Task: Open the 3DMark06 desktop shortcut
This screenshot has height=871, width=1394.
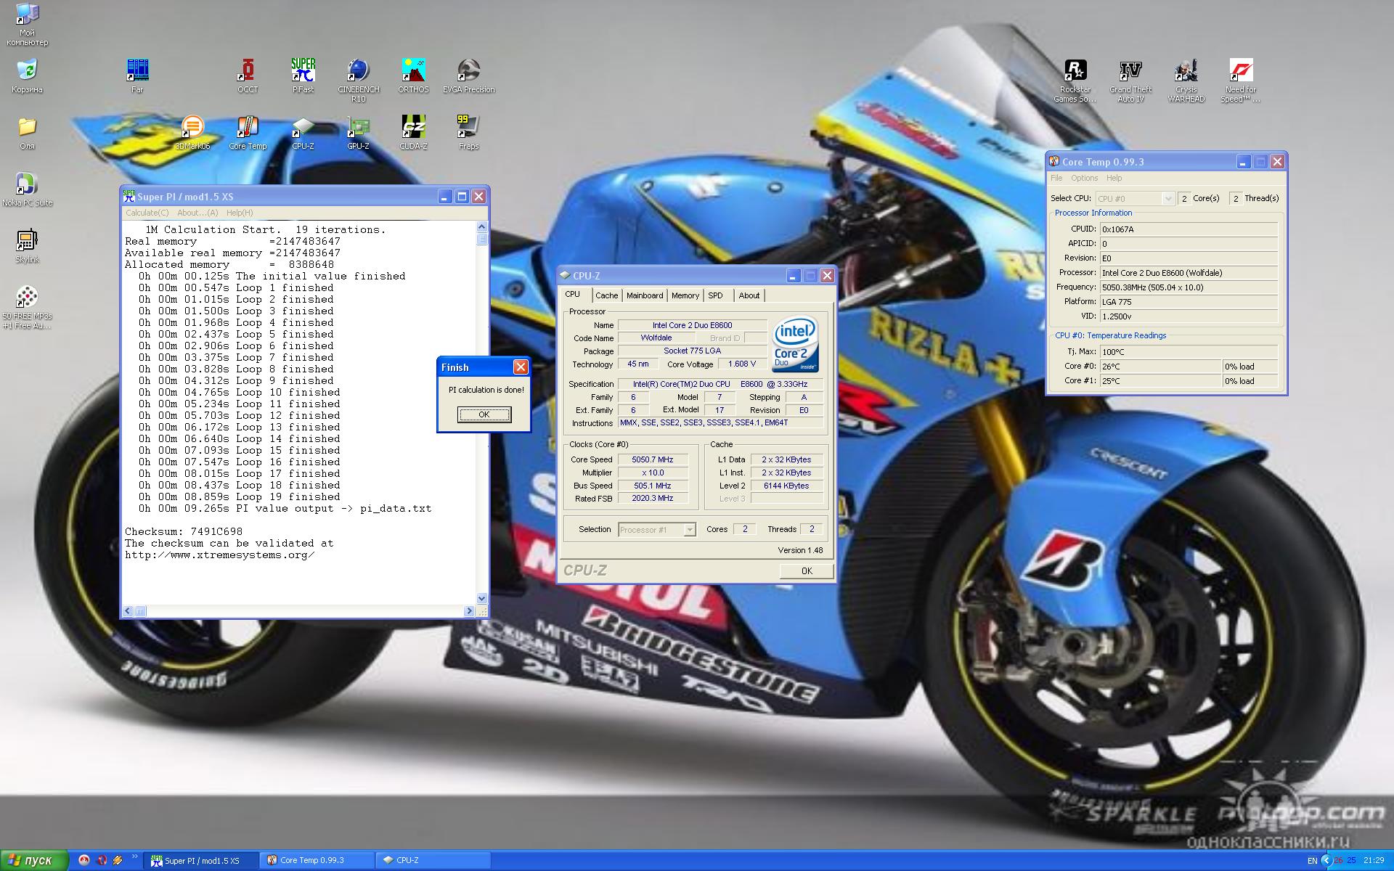Action: (192, 133)
